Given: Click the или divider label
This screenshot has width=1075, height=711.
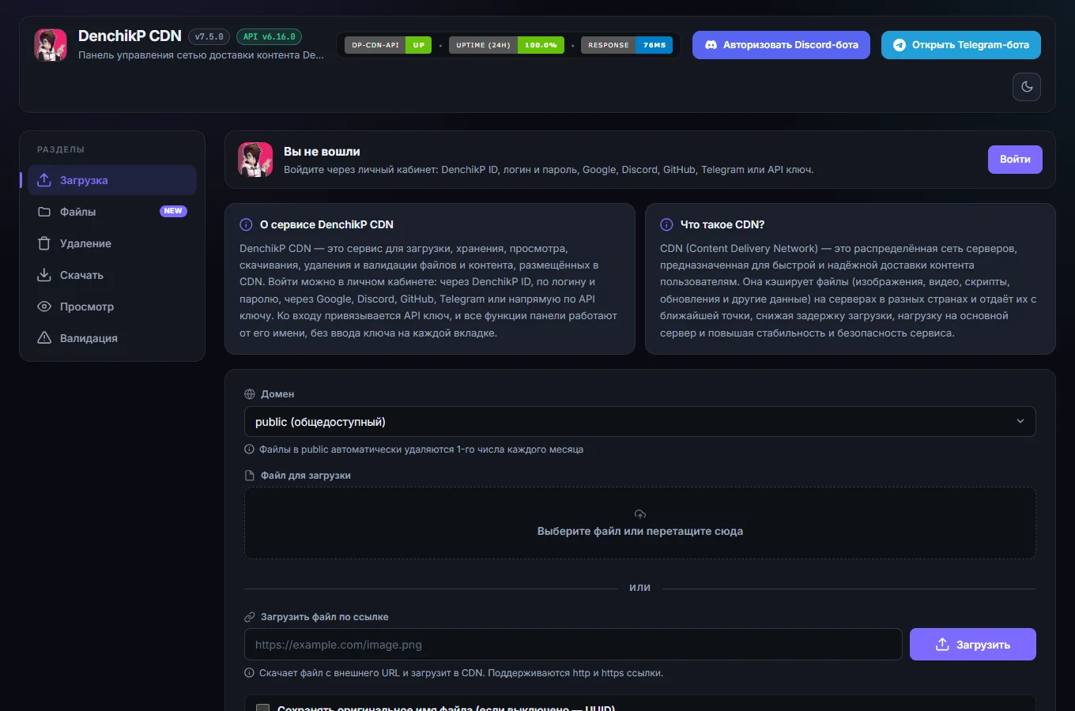Looking at the screenshot, I should point(640,588).
